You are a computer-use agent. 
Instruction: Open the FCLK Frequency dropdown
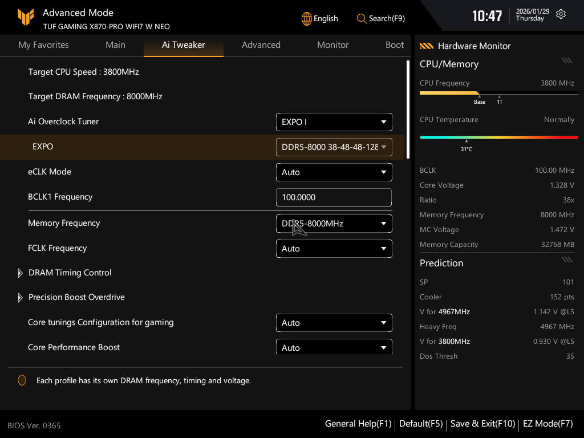[334, 249]
